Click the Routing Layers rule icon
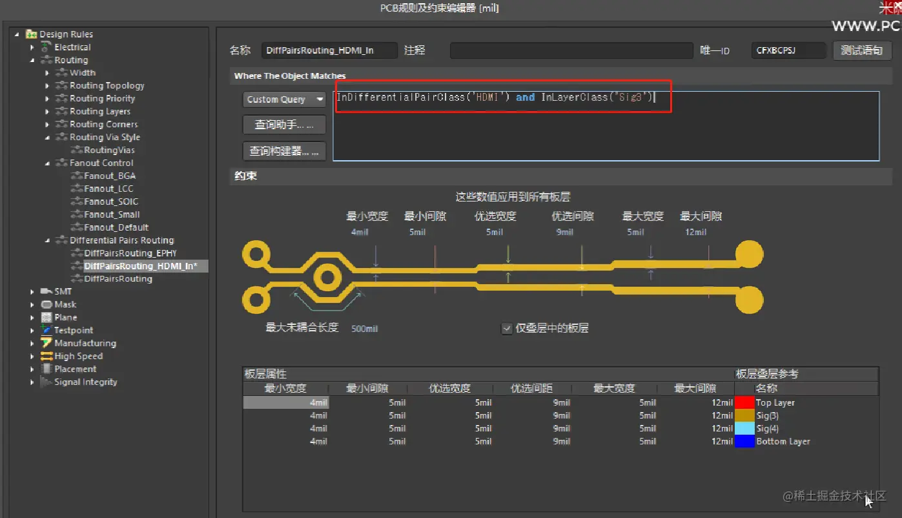 (61, 112)
